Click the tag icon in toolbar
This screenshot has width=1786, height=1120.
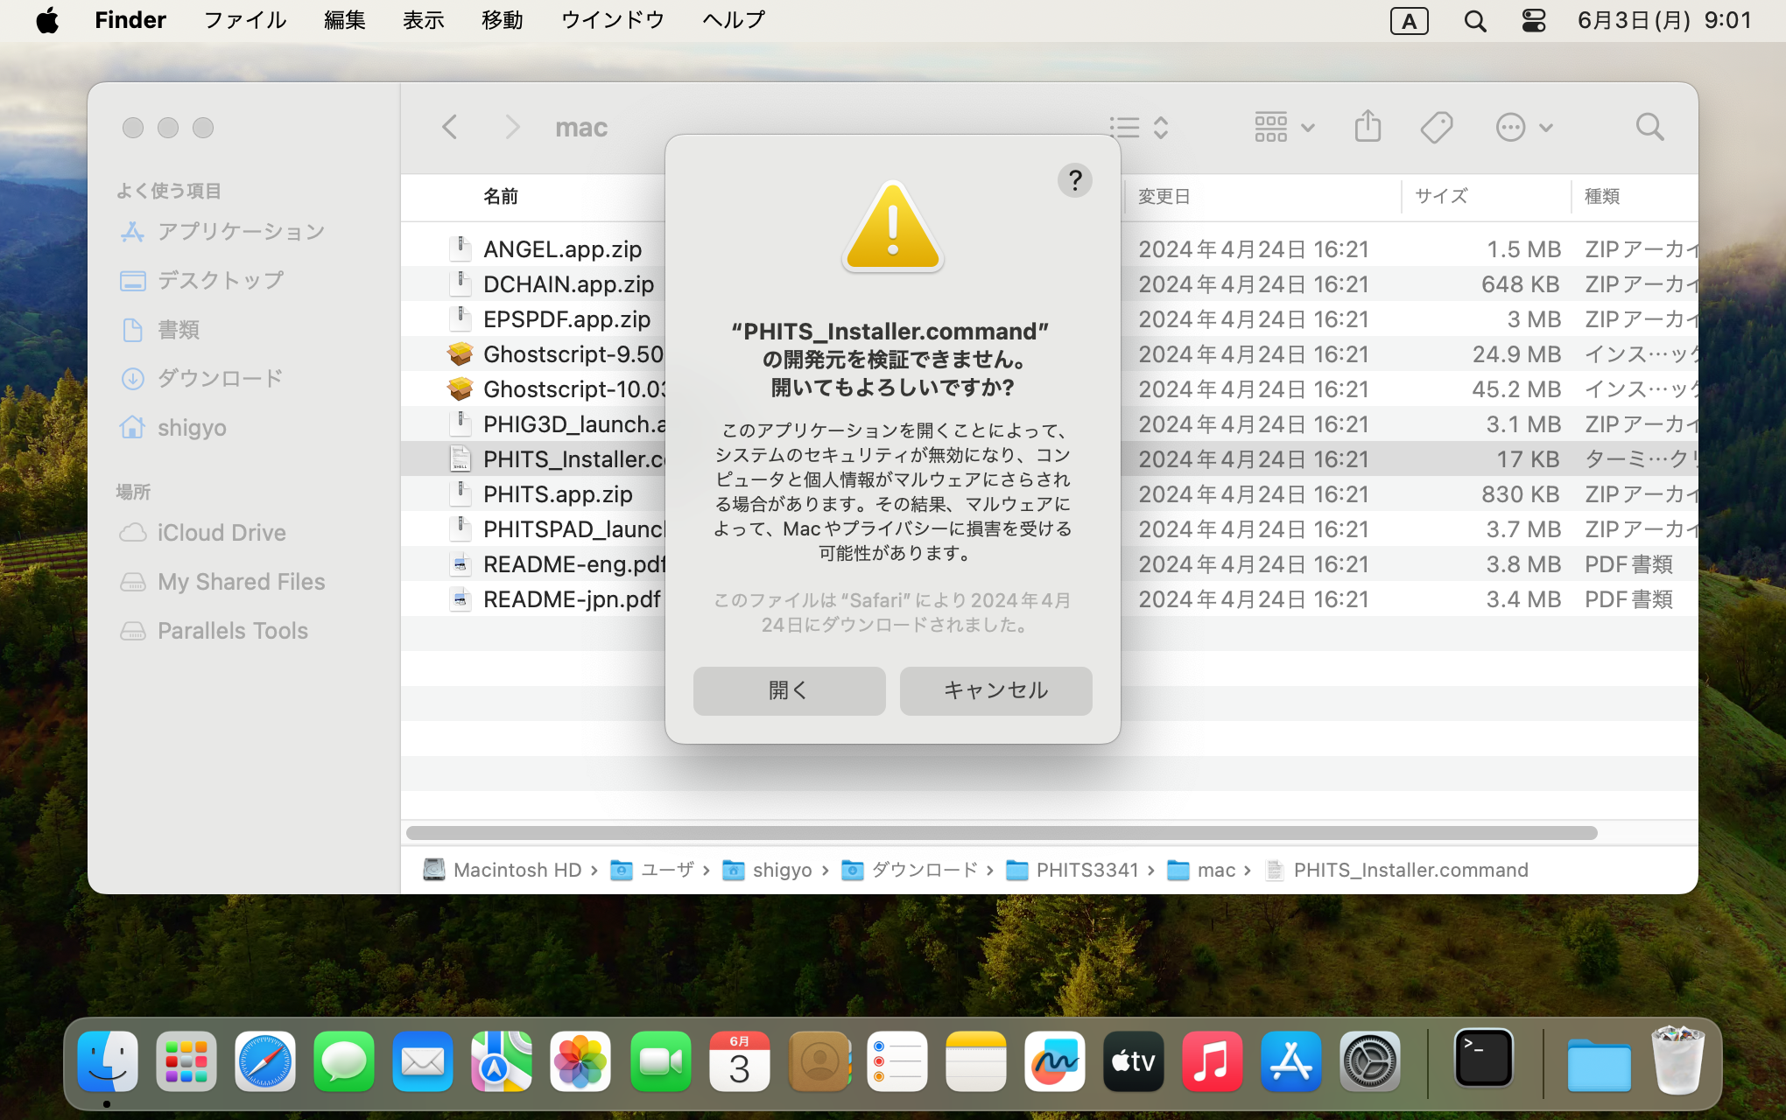[1436, 127]
